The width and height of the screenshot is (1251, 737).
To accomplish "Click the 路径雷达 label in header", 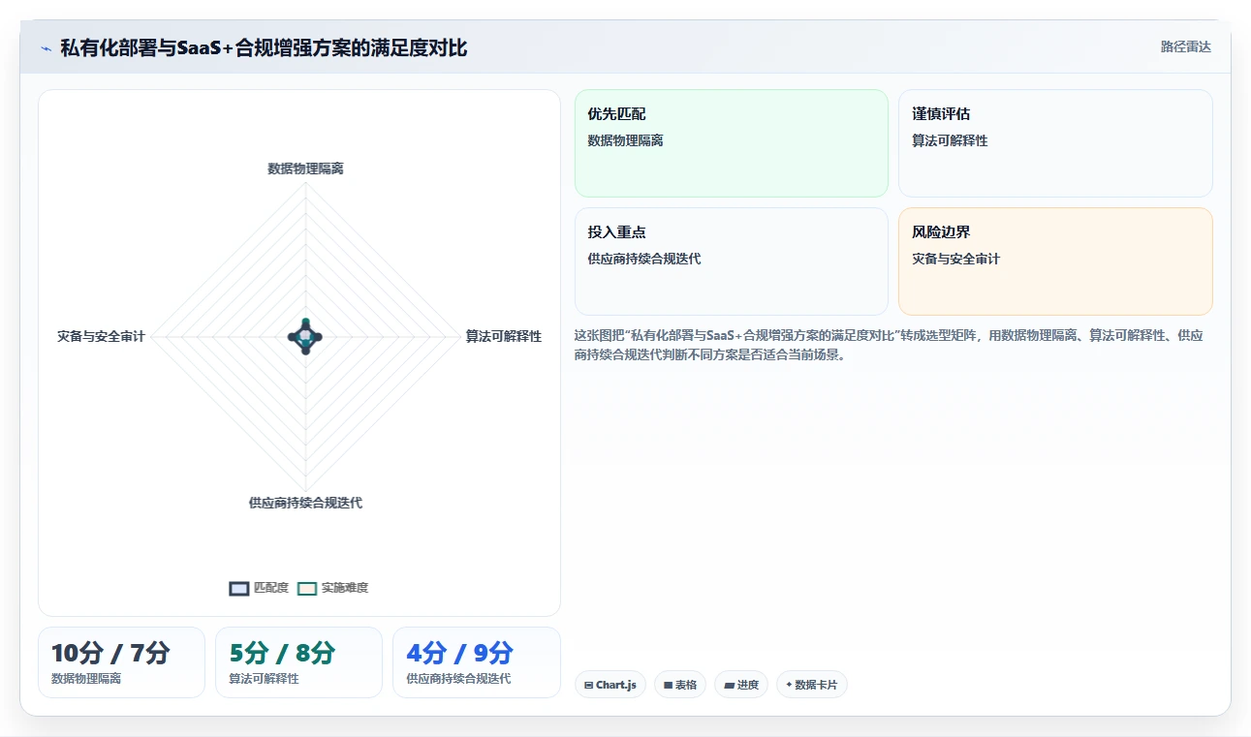I will (1186, 46).
